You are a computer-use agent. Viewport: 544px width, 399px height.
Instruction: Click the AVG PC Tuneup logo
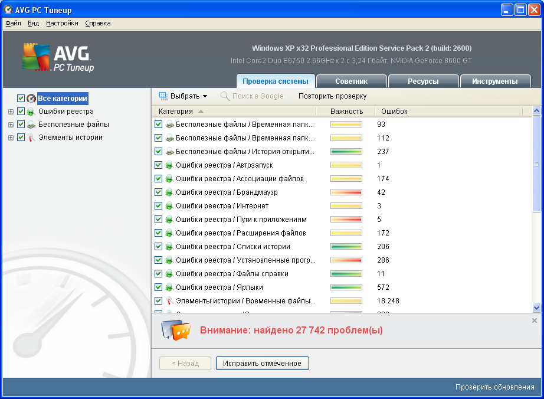(58, 58)
